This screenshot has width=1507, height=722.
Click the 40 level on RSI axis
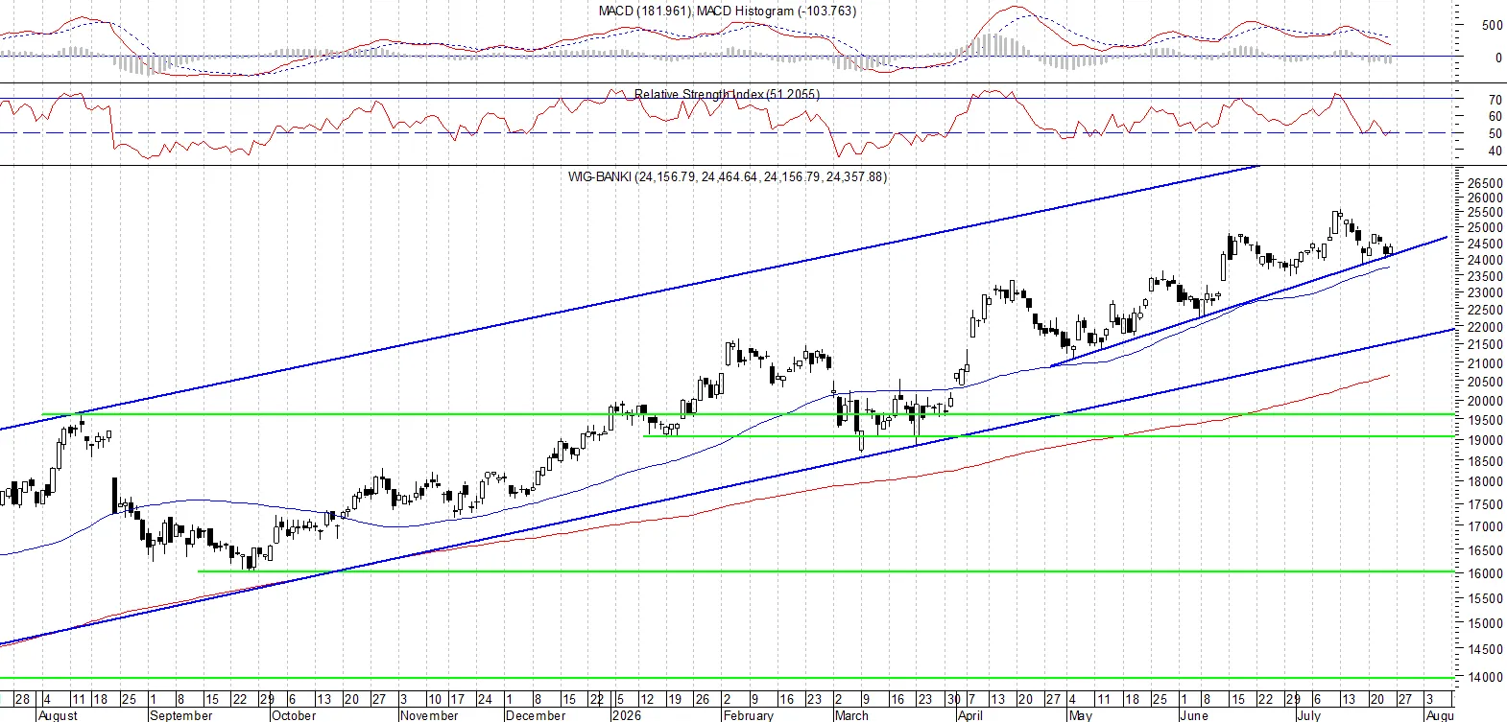[x=1495, y=151]
